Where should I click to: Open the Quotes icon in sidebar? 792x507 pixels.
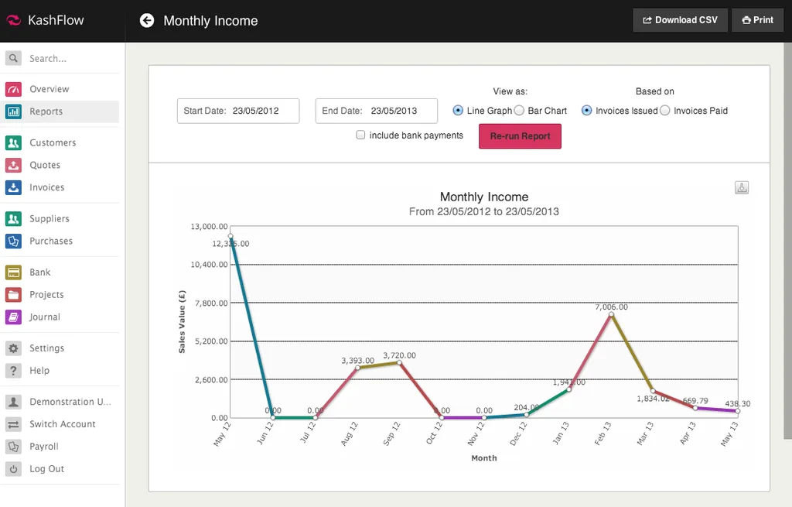click(x=14, y=165)
